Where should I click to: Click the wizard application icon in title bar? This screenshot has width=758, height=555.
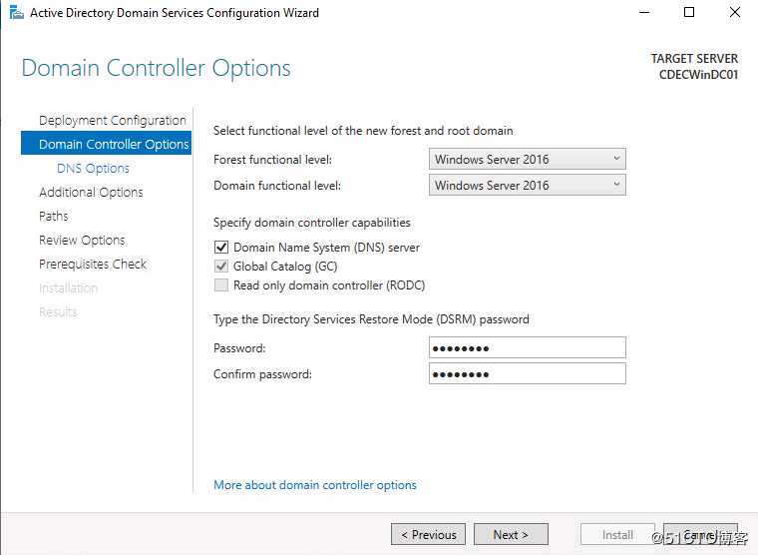pos(16,13)
